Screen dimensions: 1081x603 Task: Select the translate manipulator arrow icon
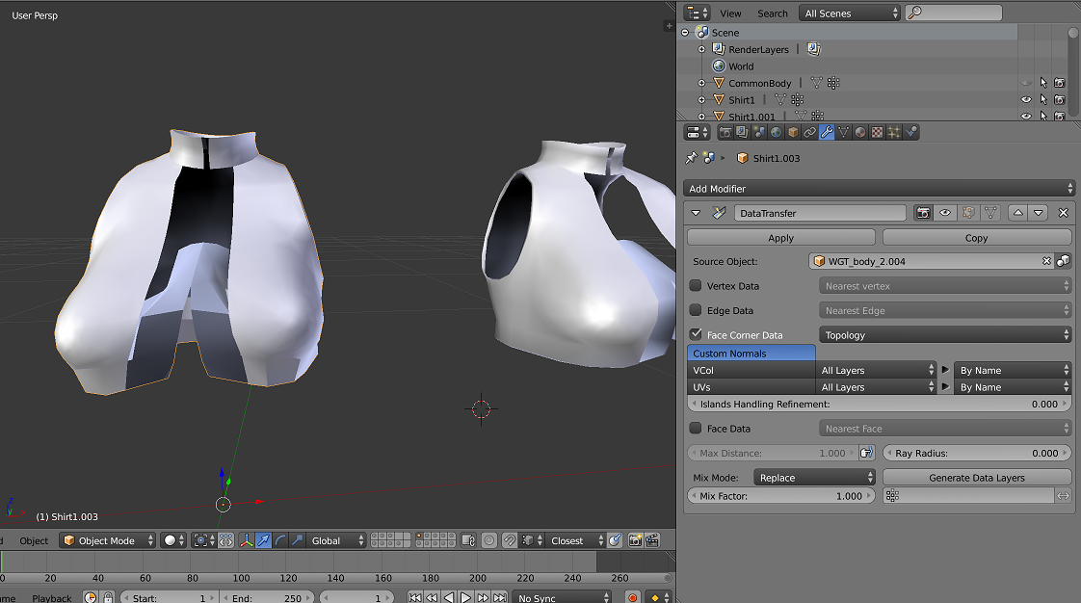click(263, 541)
